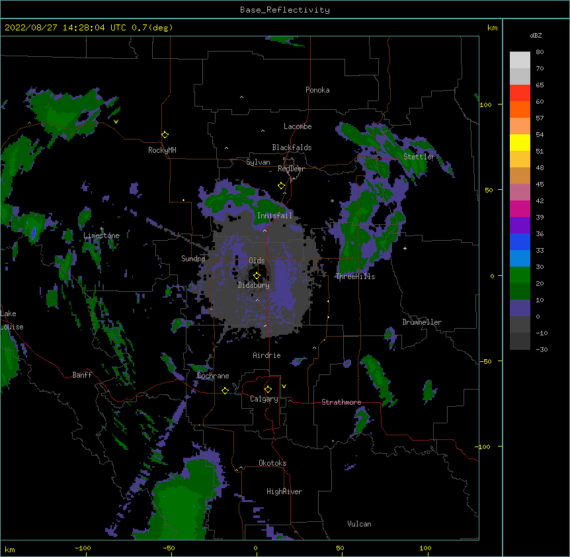The width and height of the screenshot is (570, 557).
Task: Pick the light blue 30-33 dBZ swatch
Action: [x=520, y=259]
